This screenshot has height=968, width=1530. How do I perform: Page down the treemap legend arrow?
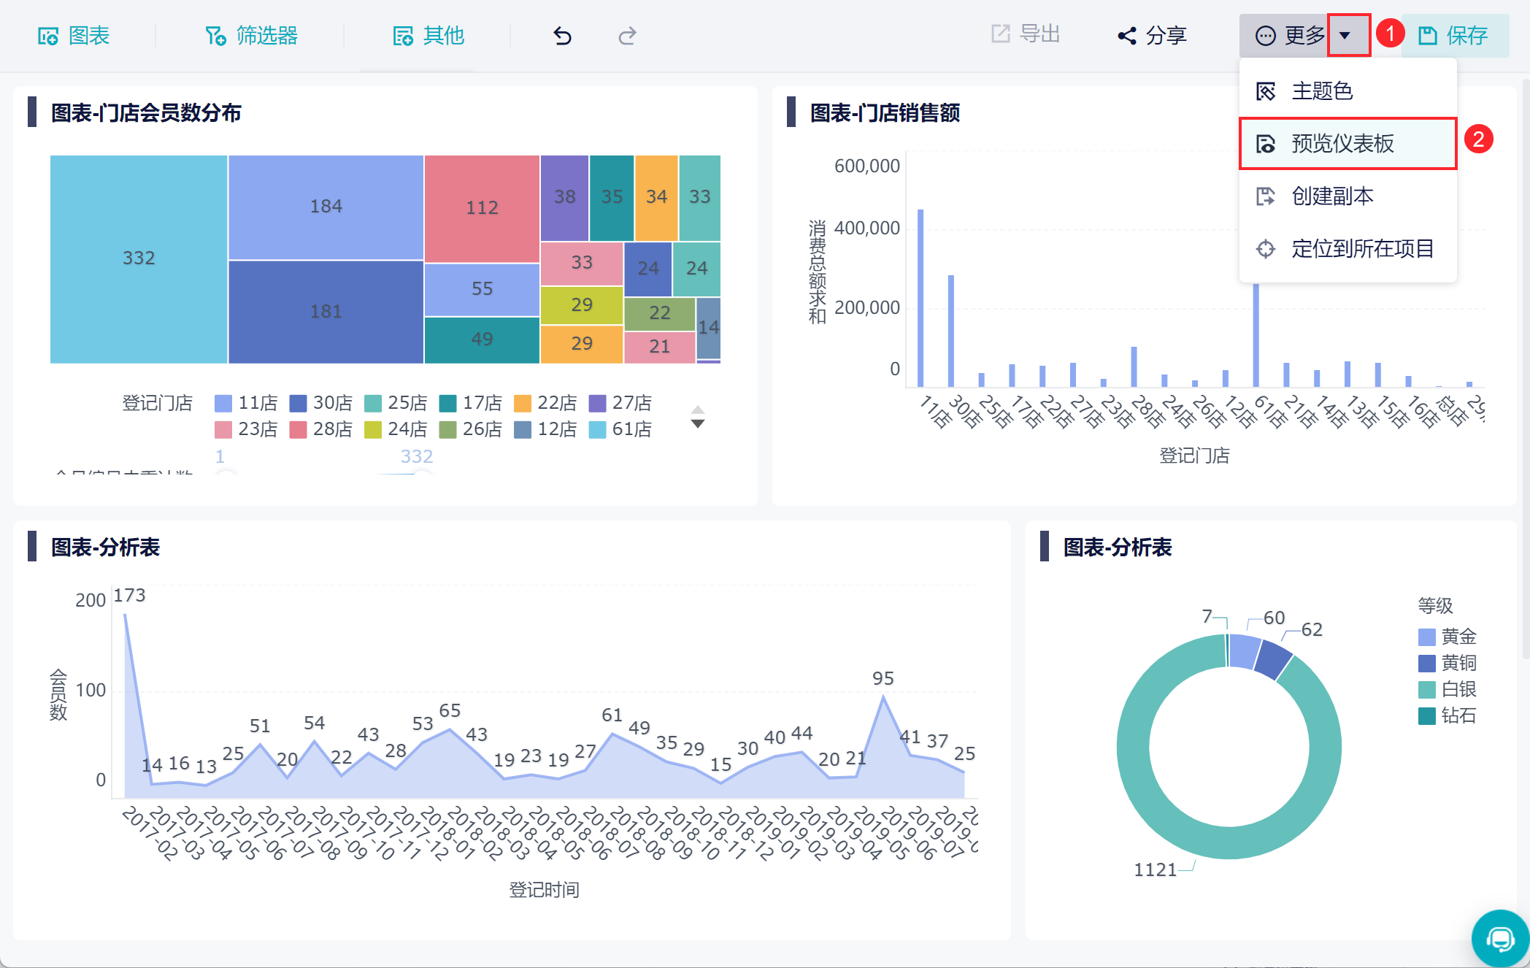click(698, 424)
